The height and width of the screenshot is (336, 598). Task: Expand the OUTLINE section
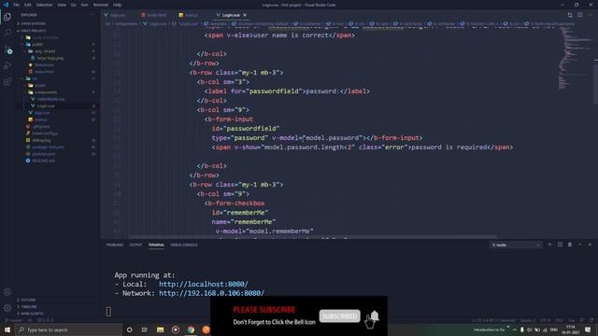pos(28,301)
